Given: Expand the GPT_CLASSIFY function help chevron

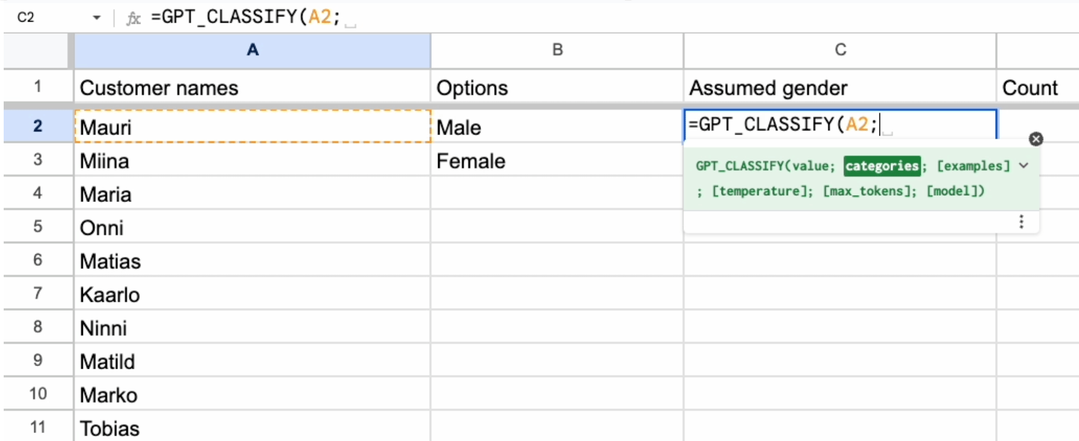Looking at the screenshot, I should click(1024, 166).
